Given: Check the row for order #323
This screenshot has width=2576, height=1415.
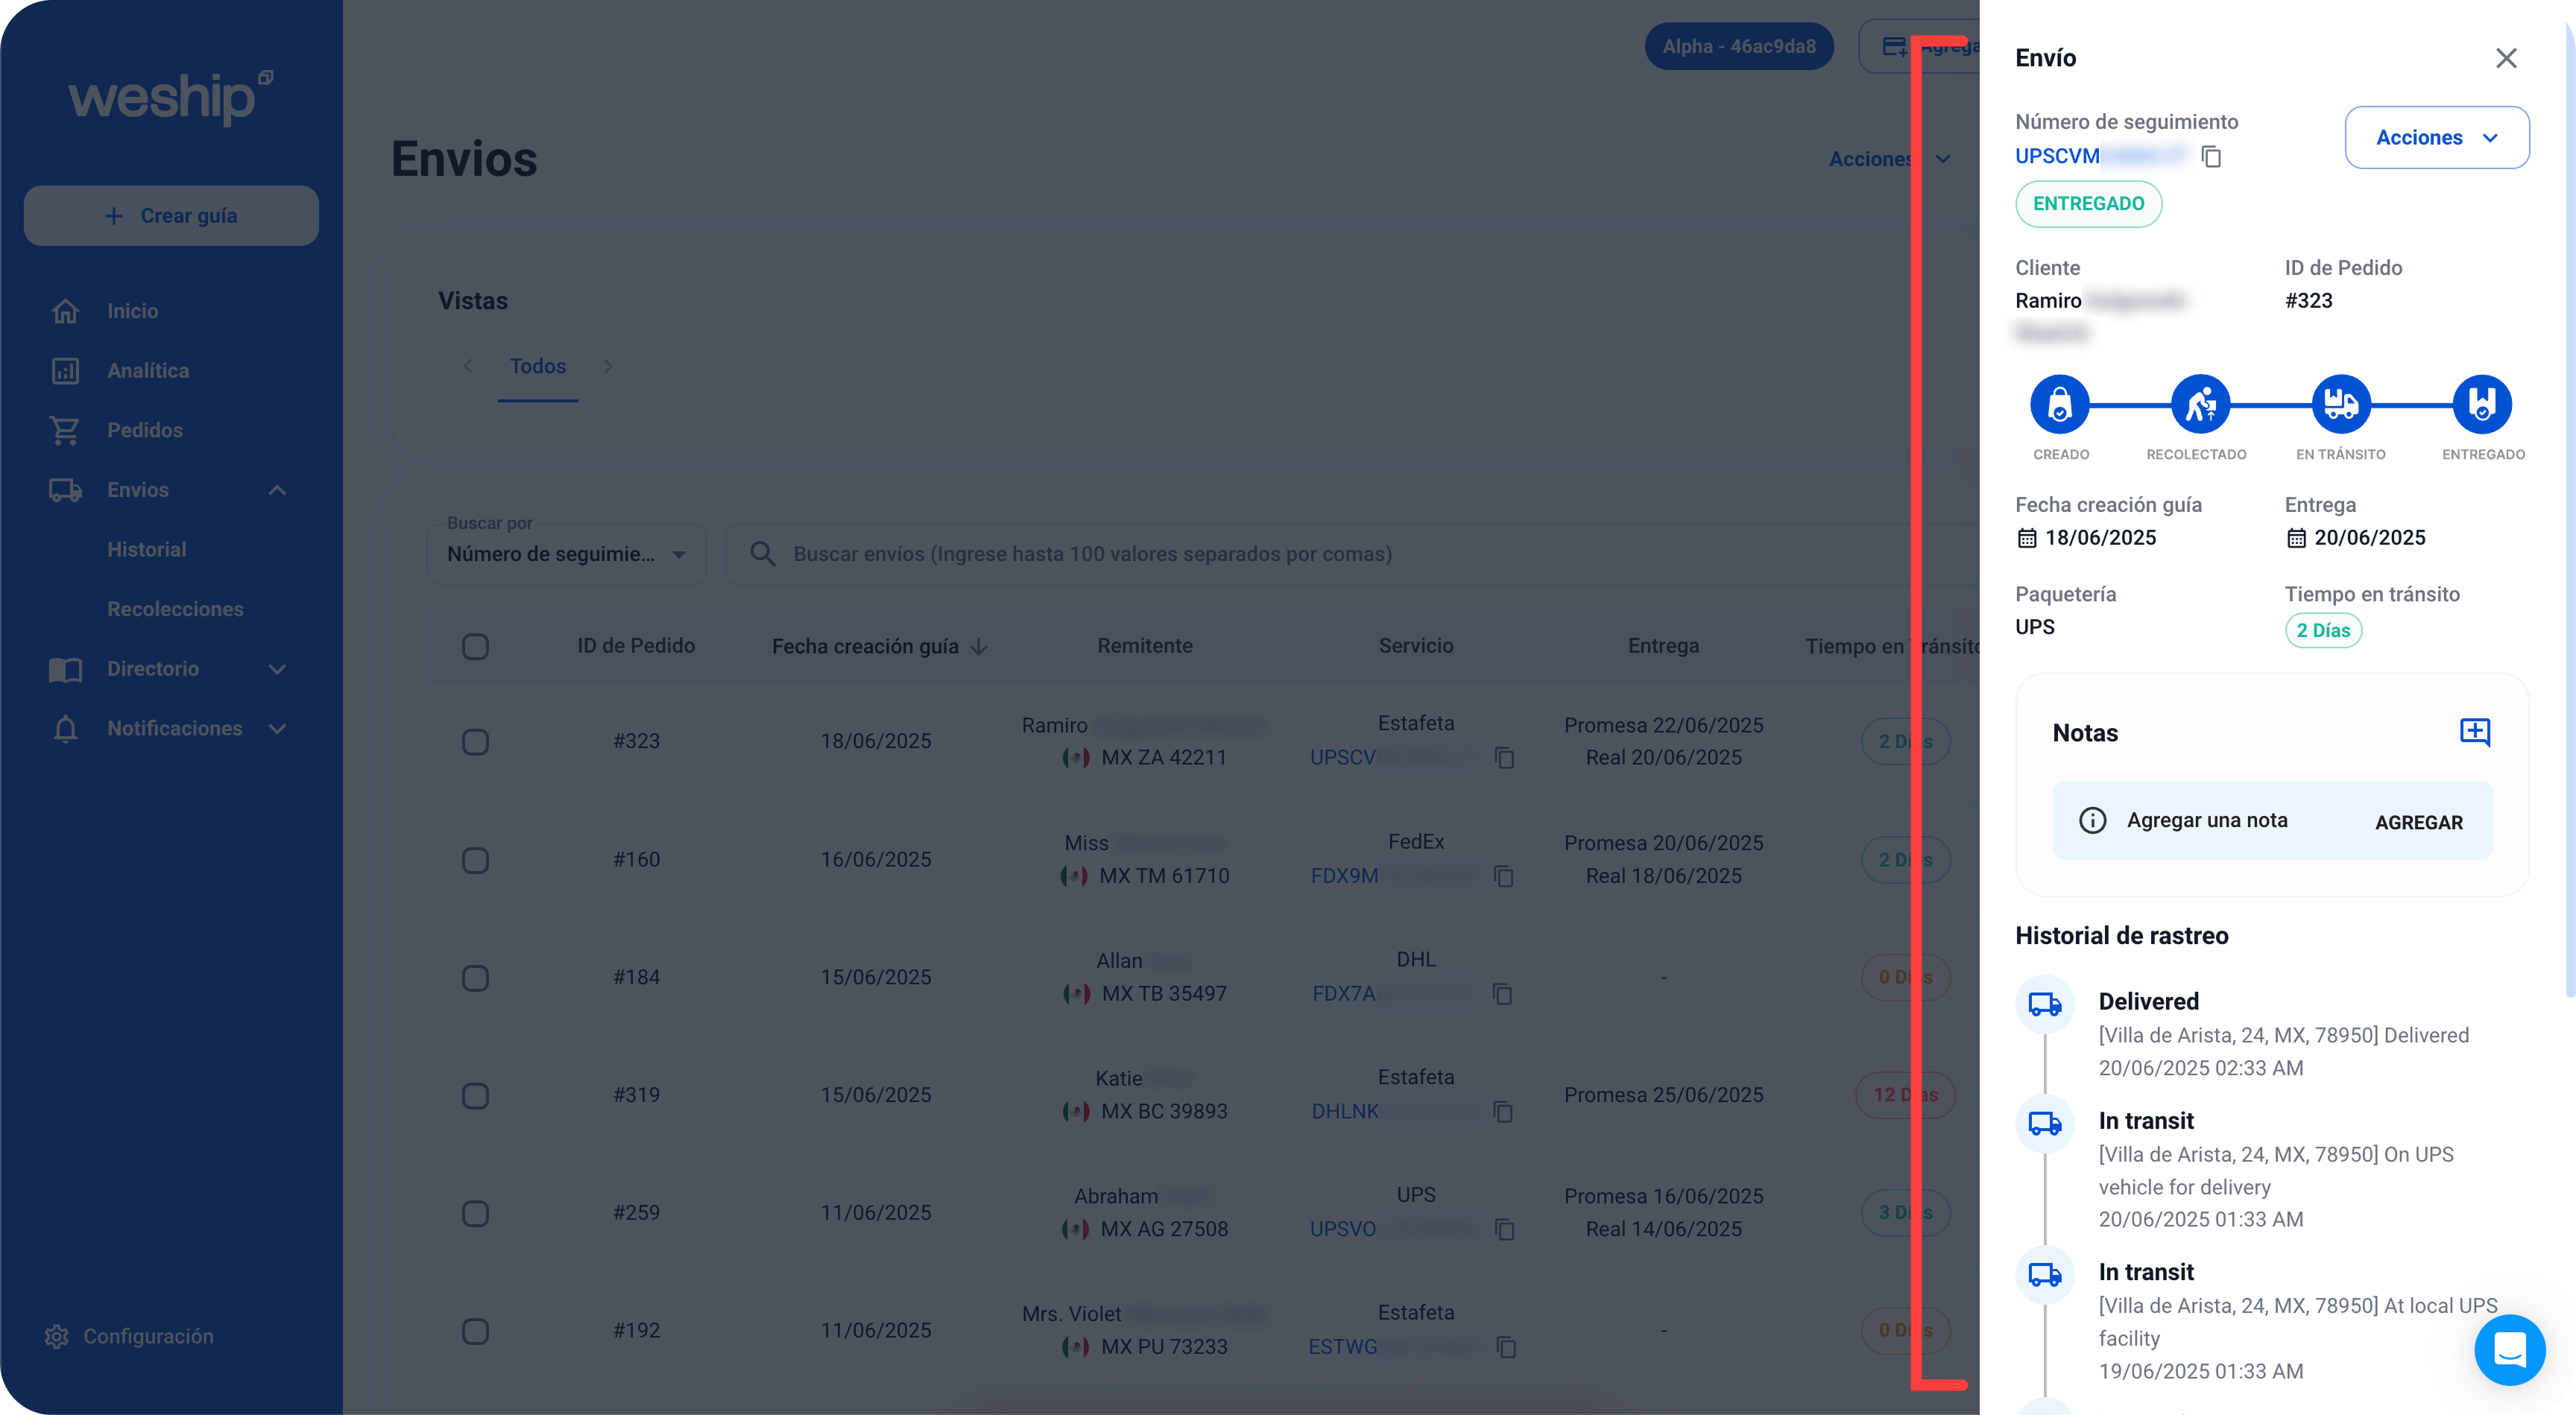Looking at the screenshot, I should (x=475, y=741).
